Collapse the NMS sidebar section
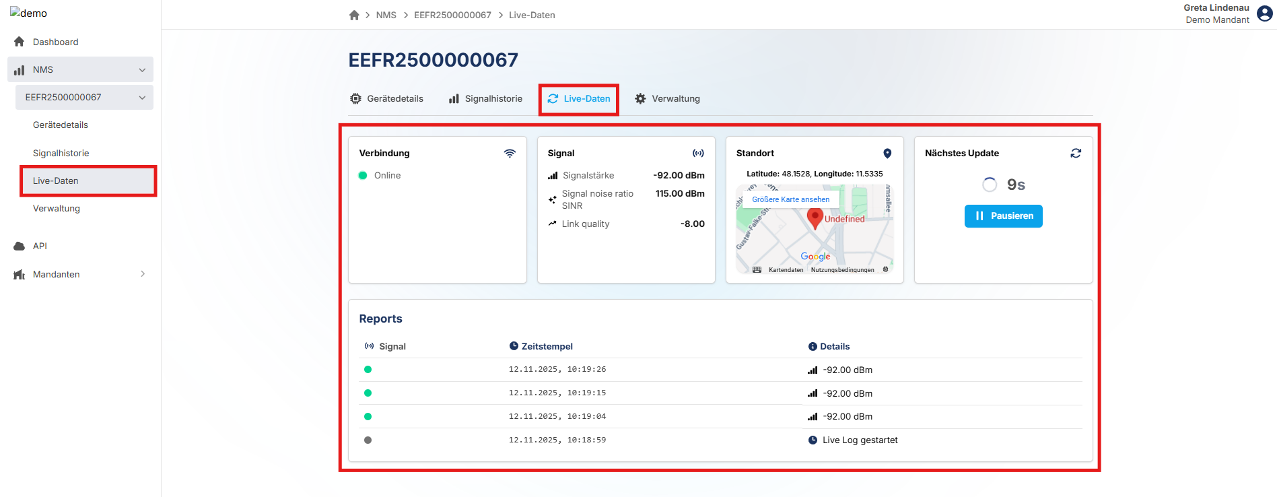1277x497 pixels. 142,70
